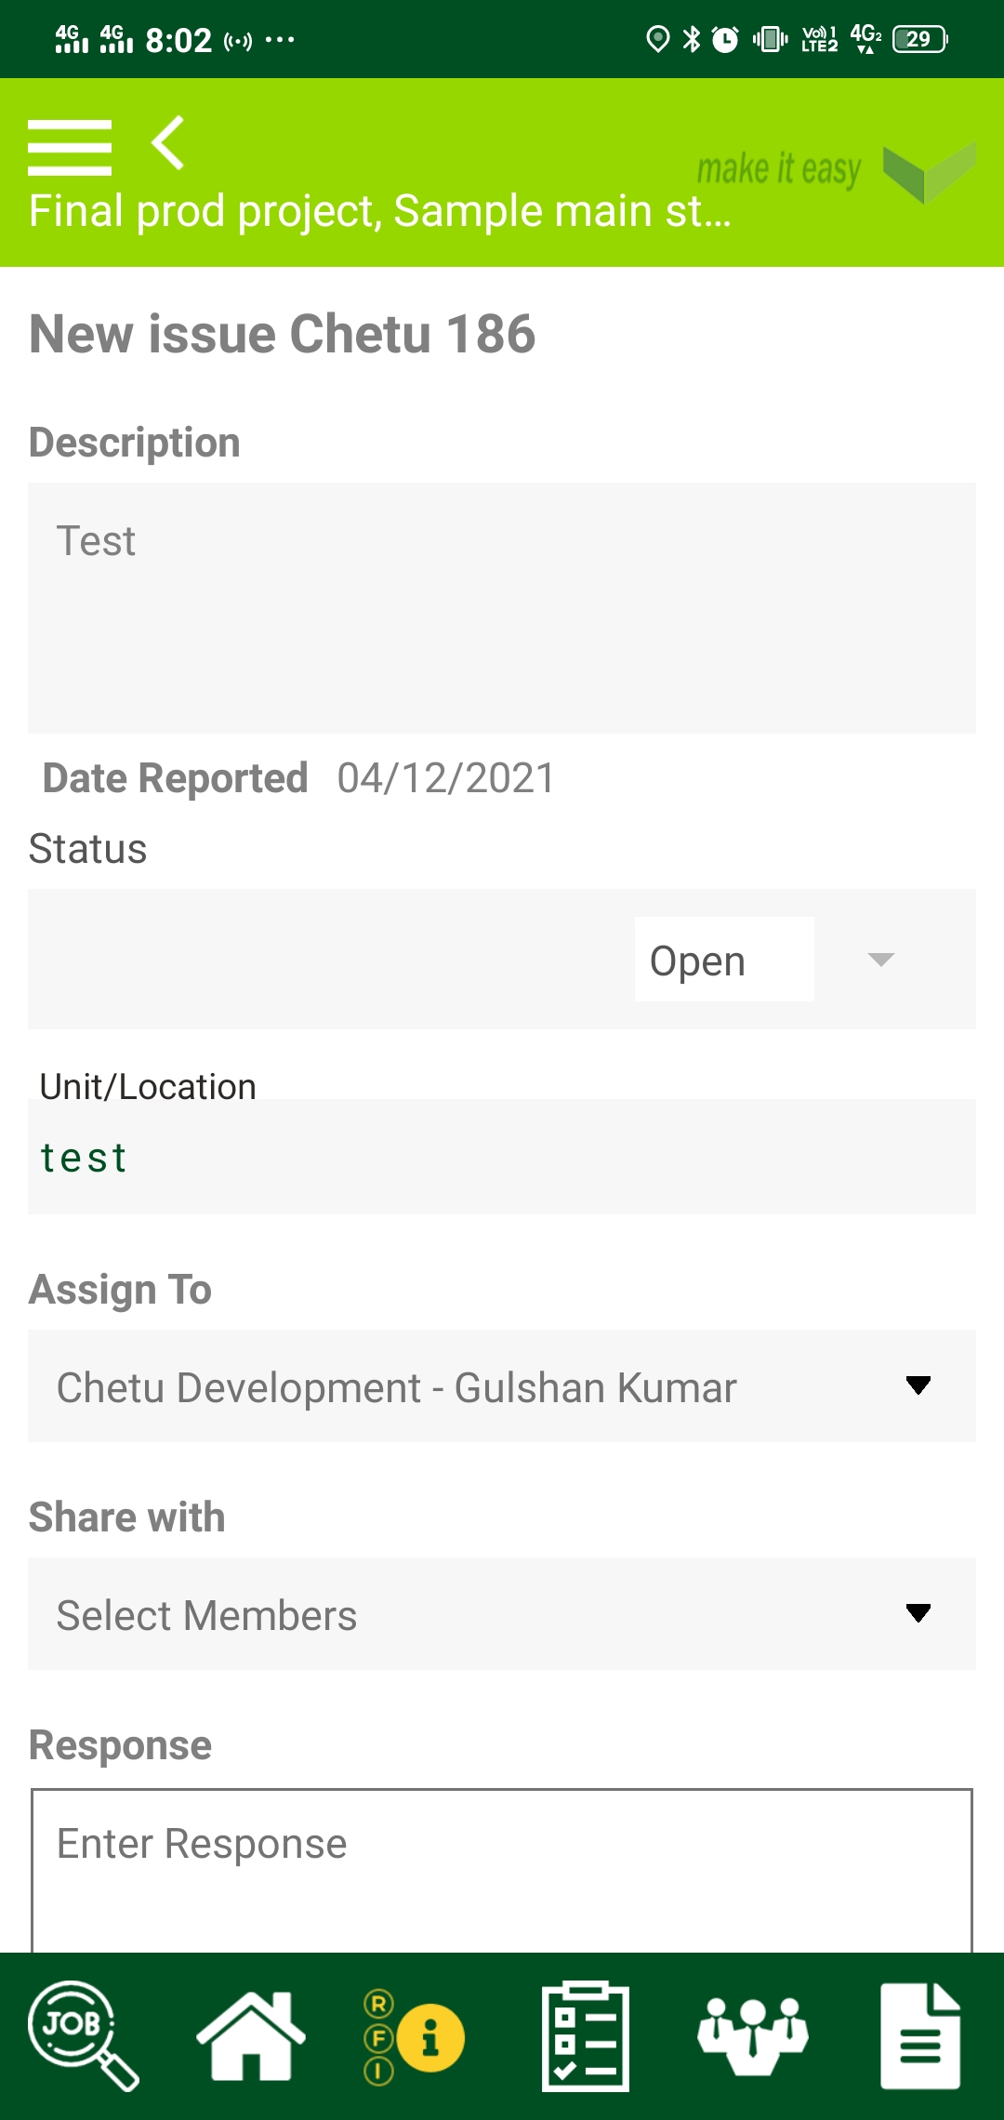Screen dimensions: 1004x2120
Task: Expand the Status dropdown arrow
Action: tap(880, 959)
